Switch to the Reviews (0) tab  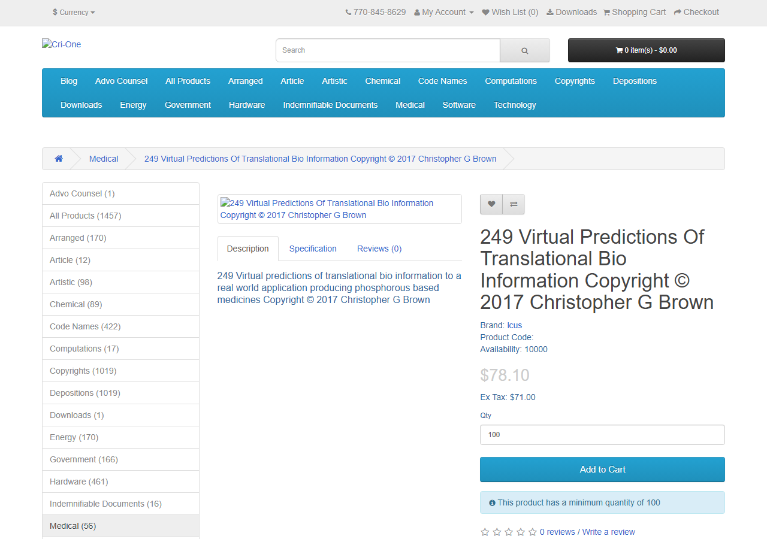point(379,249)
